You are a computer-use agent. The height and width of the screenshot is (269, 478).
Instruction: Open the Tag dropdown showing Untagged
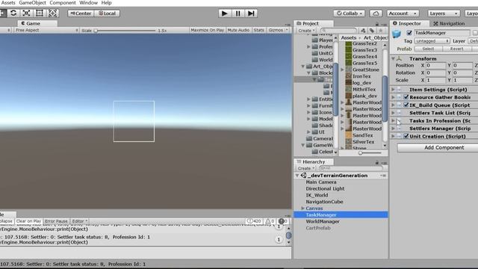[432, 41]
